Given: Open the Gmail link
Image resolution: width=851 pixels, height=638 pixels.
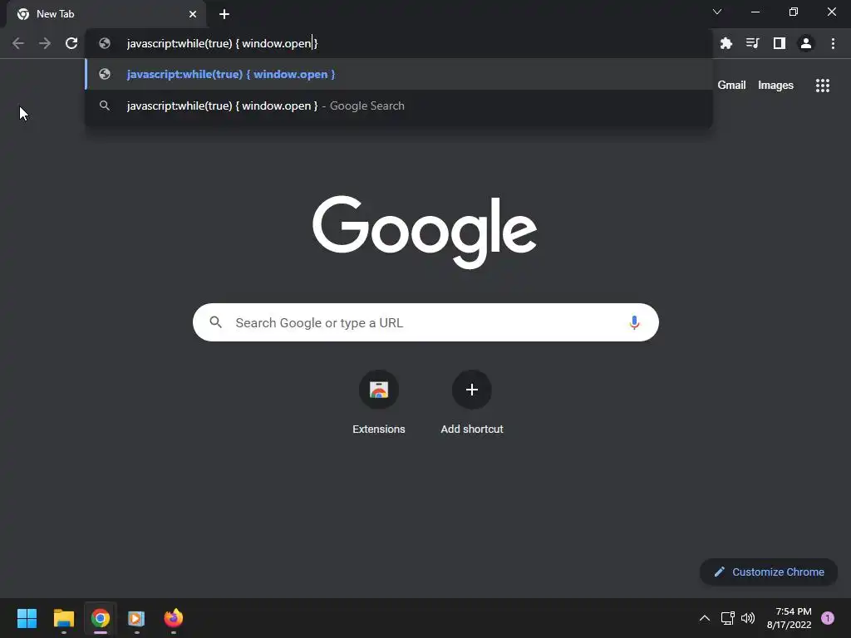Looking at the screenshot, I should (x=731, y=86).
